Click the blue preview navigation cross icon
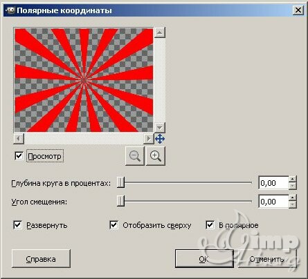Image resolution: width=308 pixels, height=279 pixels. [x=160, y=139]
